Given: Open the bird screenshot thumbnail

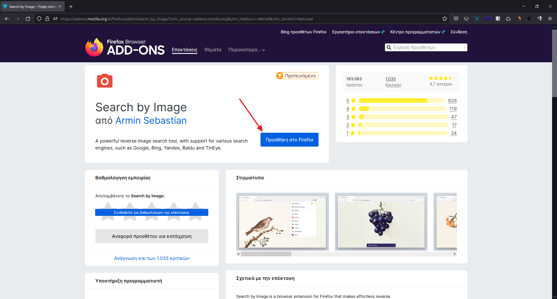Looking at the screenshot, I should coord(282,221).
